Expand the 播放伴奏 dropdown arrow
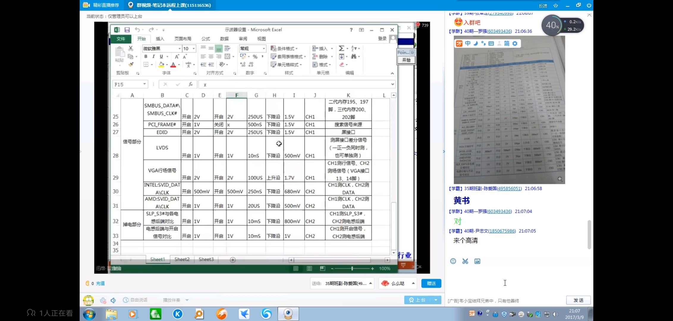673x321 pixels. pos(187,300)
